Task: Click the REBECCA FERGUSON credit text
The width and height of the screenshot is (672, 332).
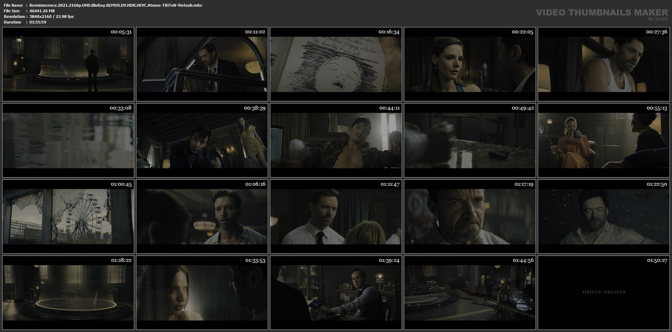Action: point(604,292)
